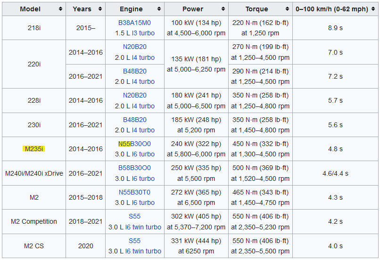Select the M2 Competition model cell
380x260 pixels.
34,221
